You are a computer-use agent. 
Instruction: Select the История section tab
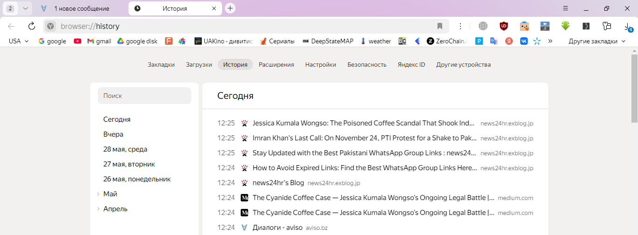point(235,65)
